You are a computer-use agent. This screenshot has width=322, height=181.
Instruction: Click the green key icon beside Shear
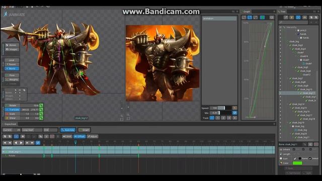[41, 118]
